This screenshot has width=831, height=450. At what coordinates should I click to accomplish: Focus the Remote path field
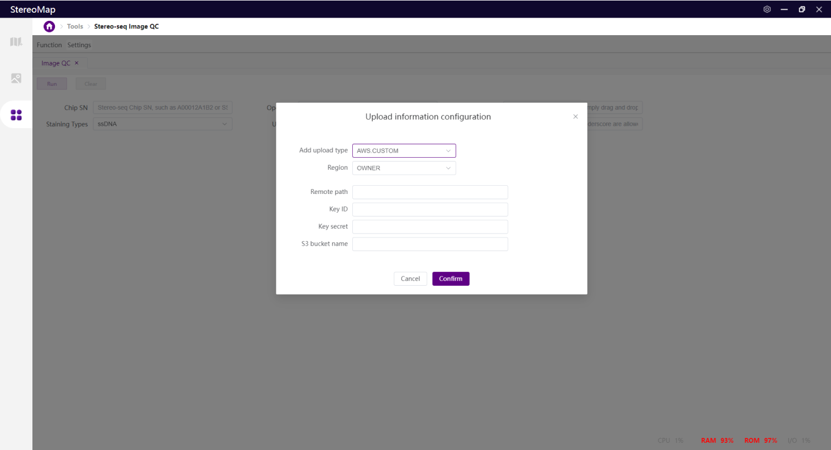click(x=430, y=192)
